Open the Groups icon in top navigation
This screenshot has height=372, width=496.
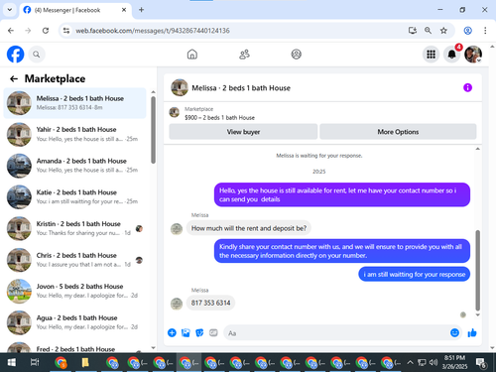[x=296, y=55]
